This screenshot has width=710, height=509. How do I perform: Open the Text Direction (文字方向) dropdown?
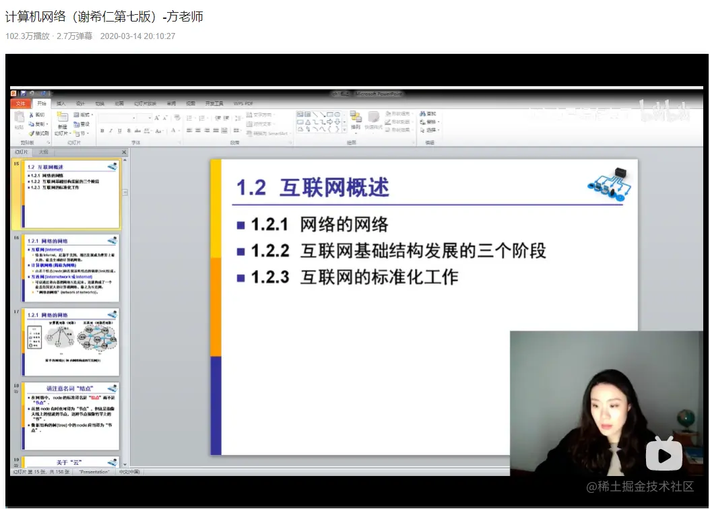click(x=261, y=115)
